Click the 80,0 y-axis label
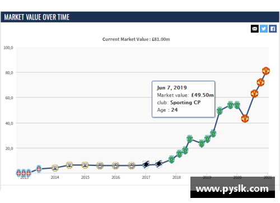The height and width of the screenshot is (203, 280). click(x=9, y=73)
